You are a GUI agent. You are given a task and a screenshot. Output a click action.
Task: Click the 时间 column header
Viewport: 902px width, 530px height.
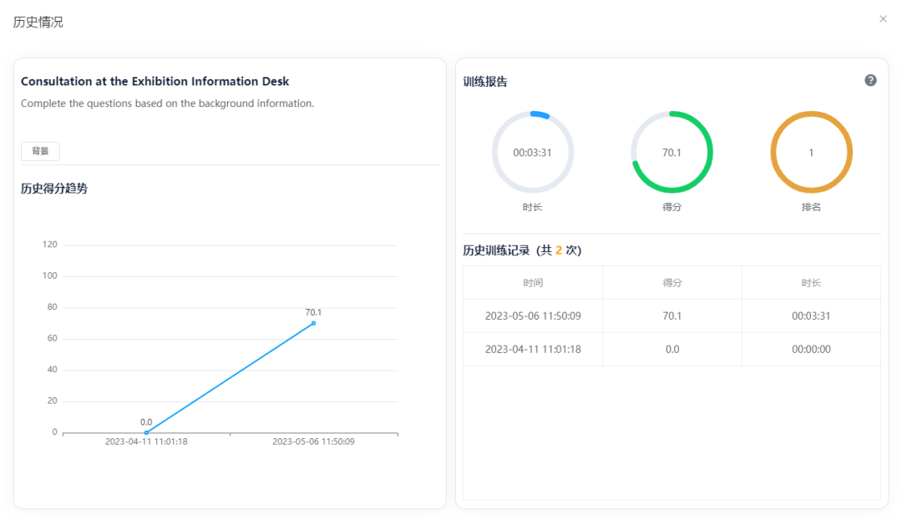[x=533, y=283]
